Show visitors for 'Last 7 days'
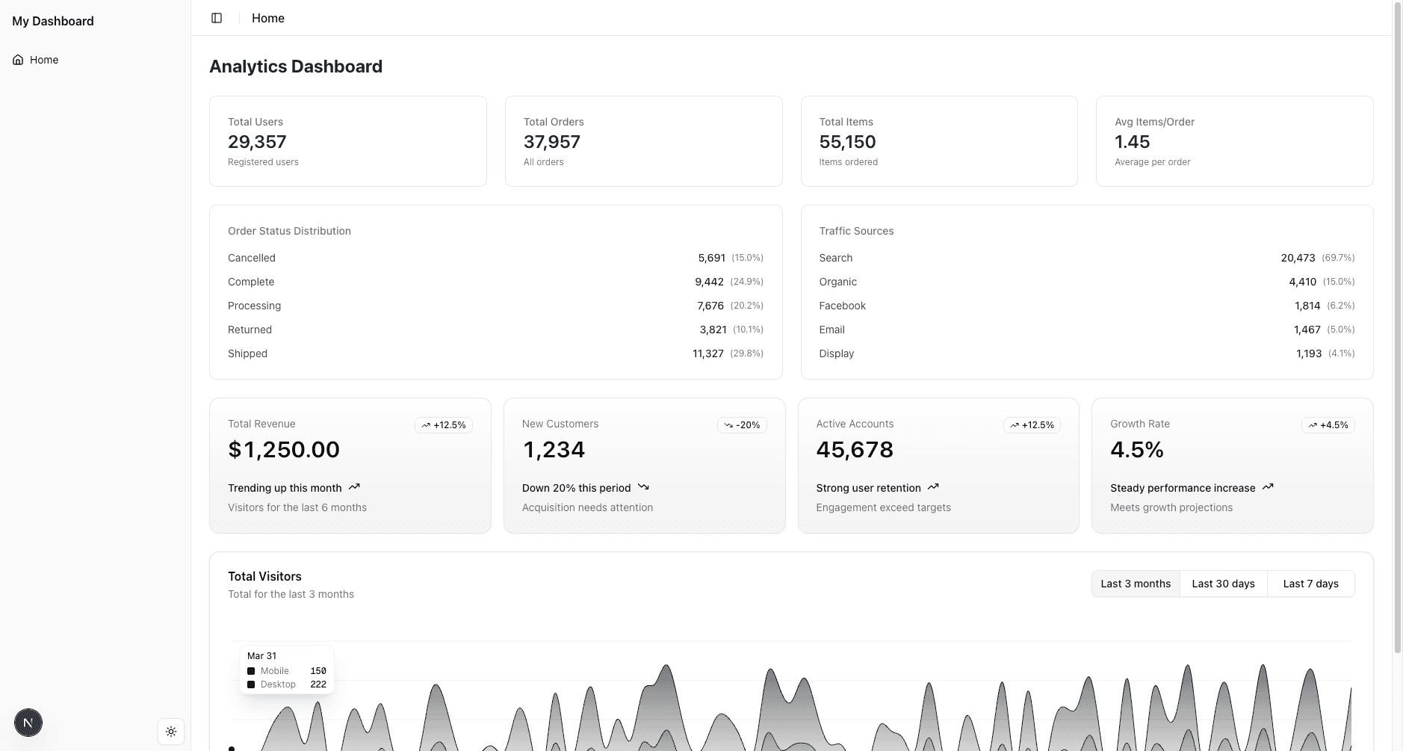The width and height of the screenshot is (1403, 751). (x=1310, y=584)
